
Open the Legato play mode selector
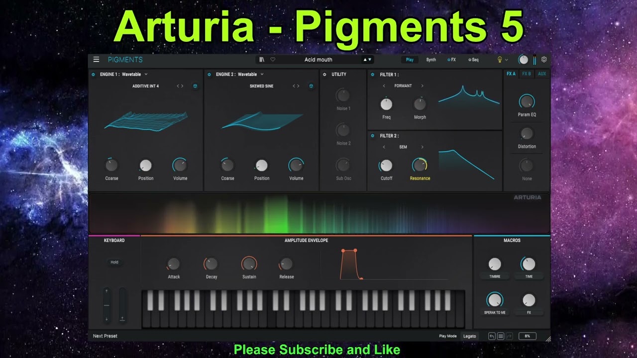pos(469,336)
